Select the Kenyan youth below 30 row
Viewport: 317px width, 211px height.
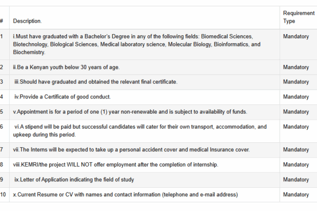tap(158, 67)
